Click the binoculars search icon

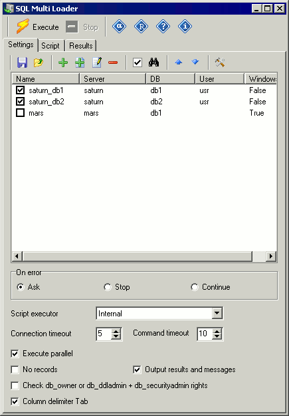point(153,62)
